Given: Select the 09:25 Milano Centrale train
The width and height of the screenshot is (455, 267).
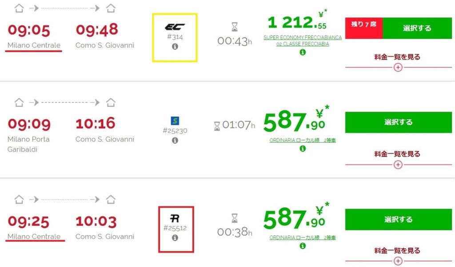Looking at the screenshot, I should tap(399, 219).
